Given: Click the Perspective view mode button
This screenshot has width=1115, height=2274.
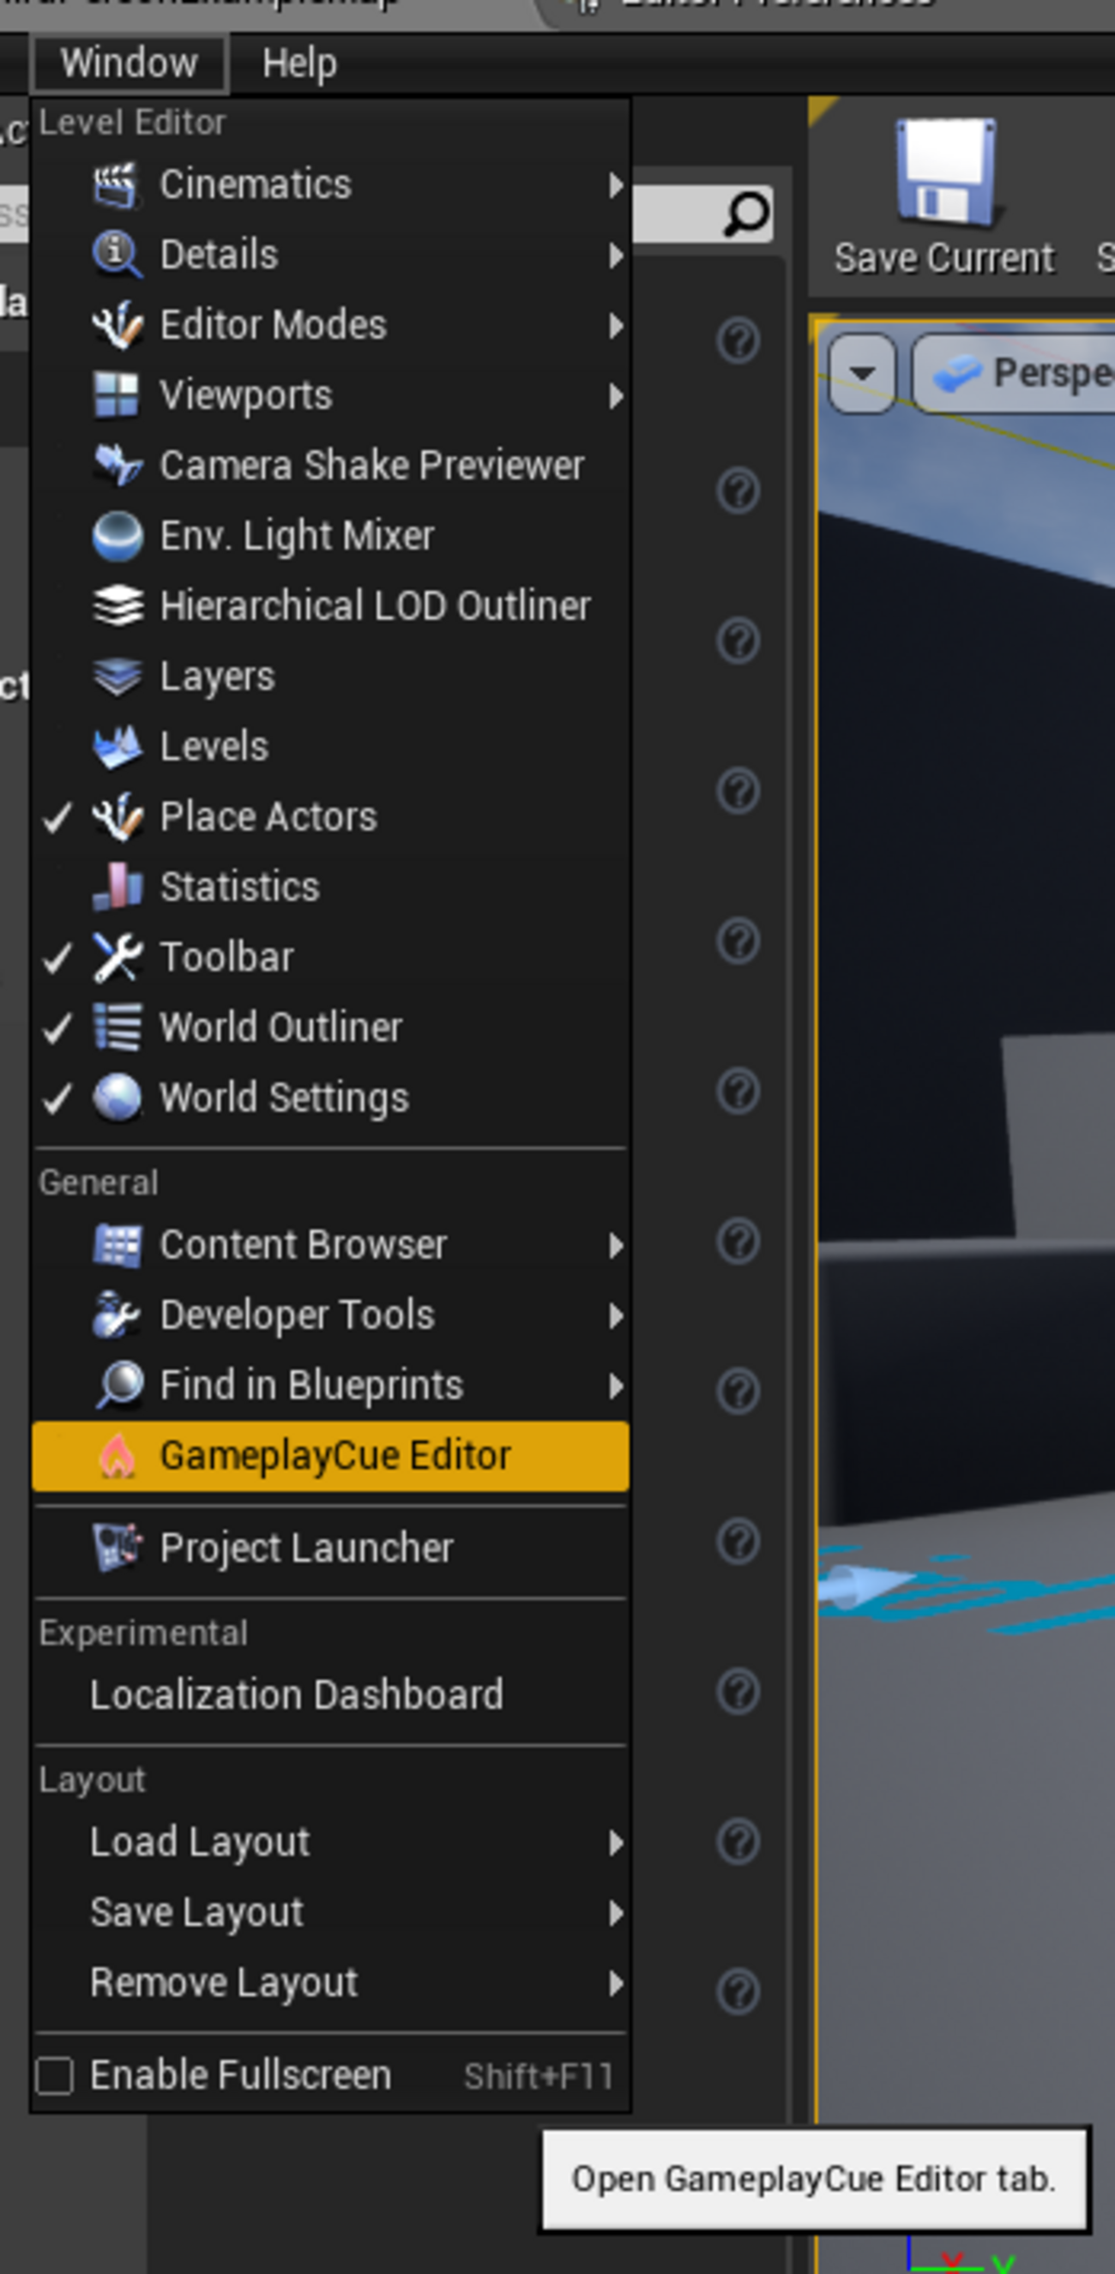Looking at the screenshot, I should click(x=1016, y=373).
